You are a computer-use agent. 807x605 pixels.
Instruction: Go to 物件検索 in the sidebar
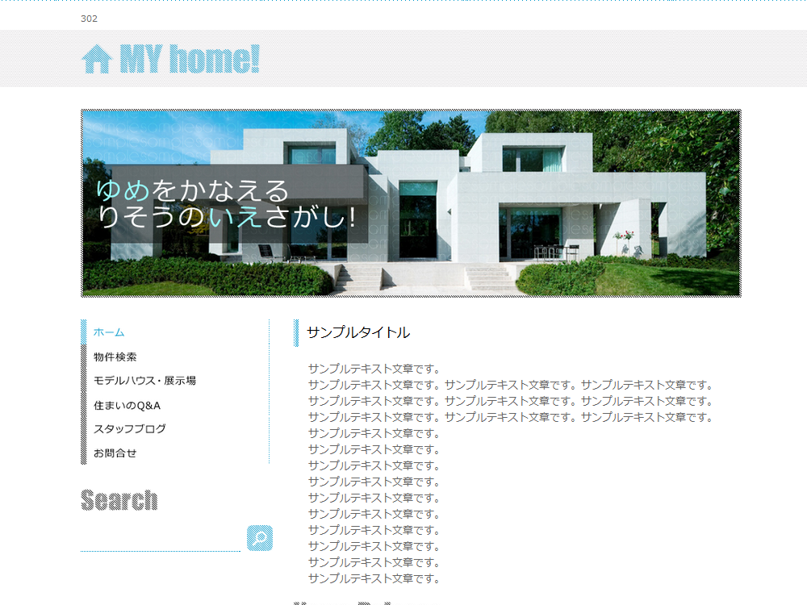click(115, 357)
